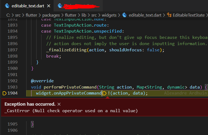Open the flutter breadcrumb after packages

tap(71, 15)
